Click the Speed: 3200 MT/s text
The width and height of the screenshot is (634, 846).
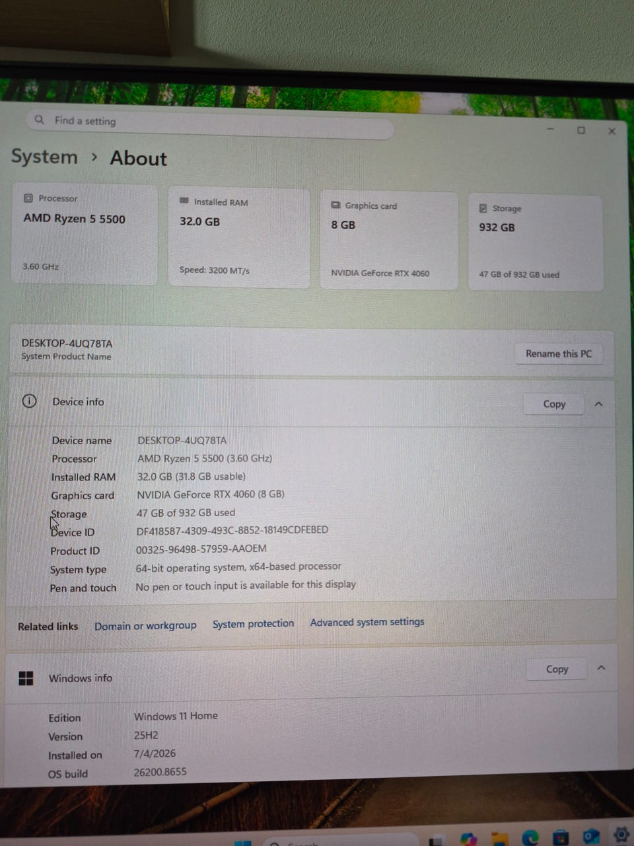tap(215, 270)
